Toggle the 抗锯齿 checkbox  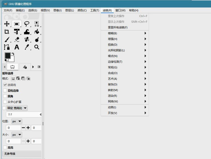[x=5, y=85]
